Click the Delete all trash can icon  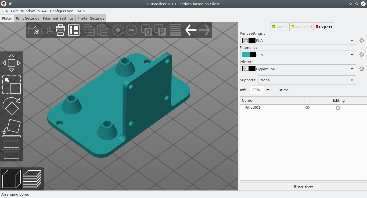[x=60, y=30]
